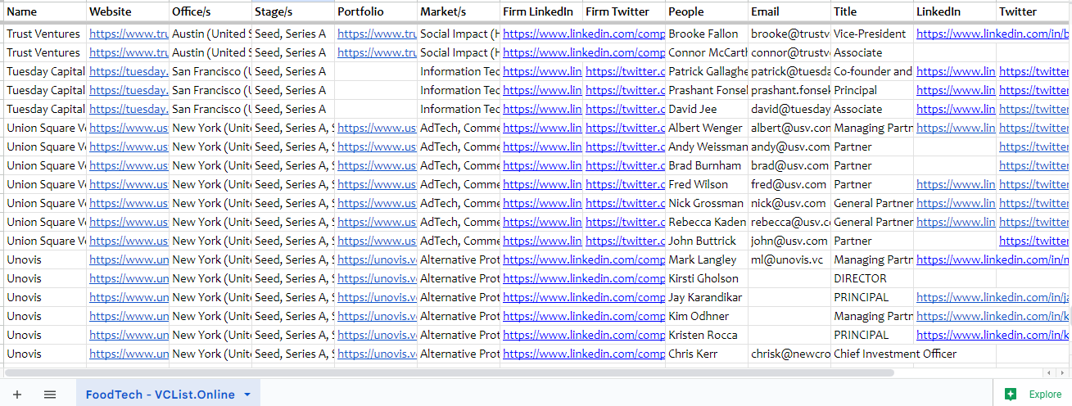Select the Social Impact market cell in Brooke Fallon's row

tap(459, 34)
